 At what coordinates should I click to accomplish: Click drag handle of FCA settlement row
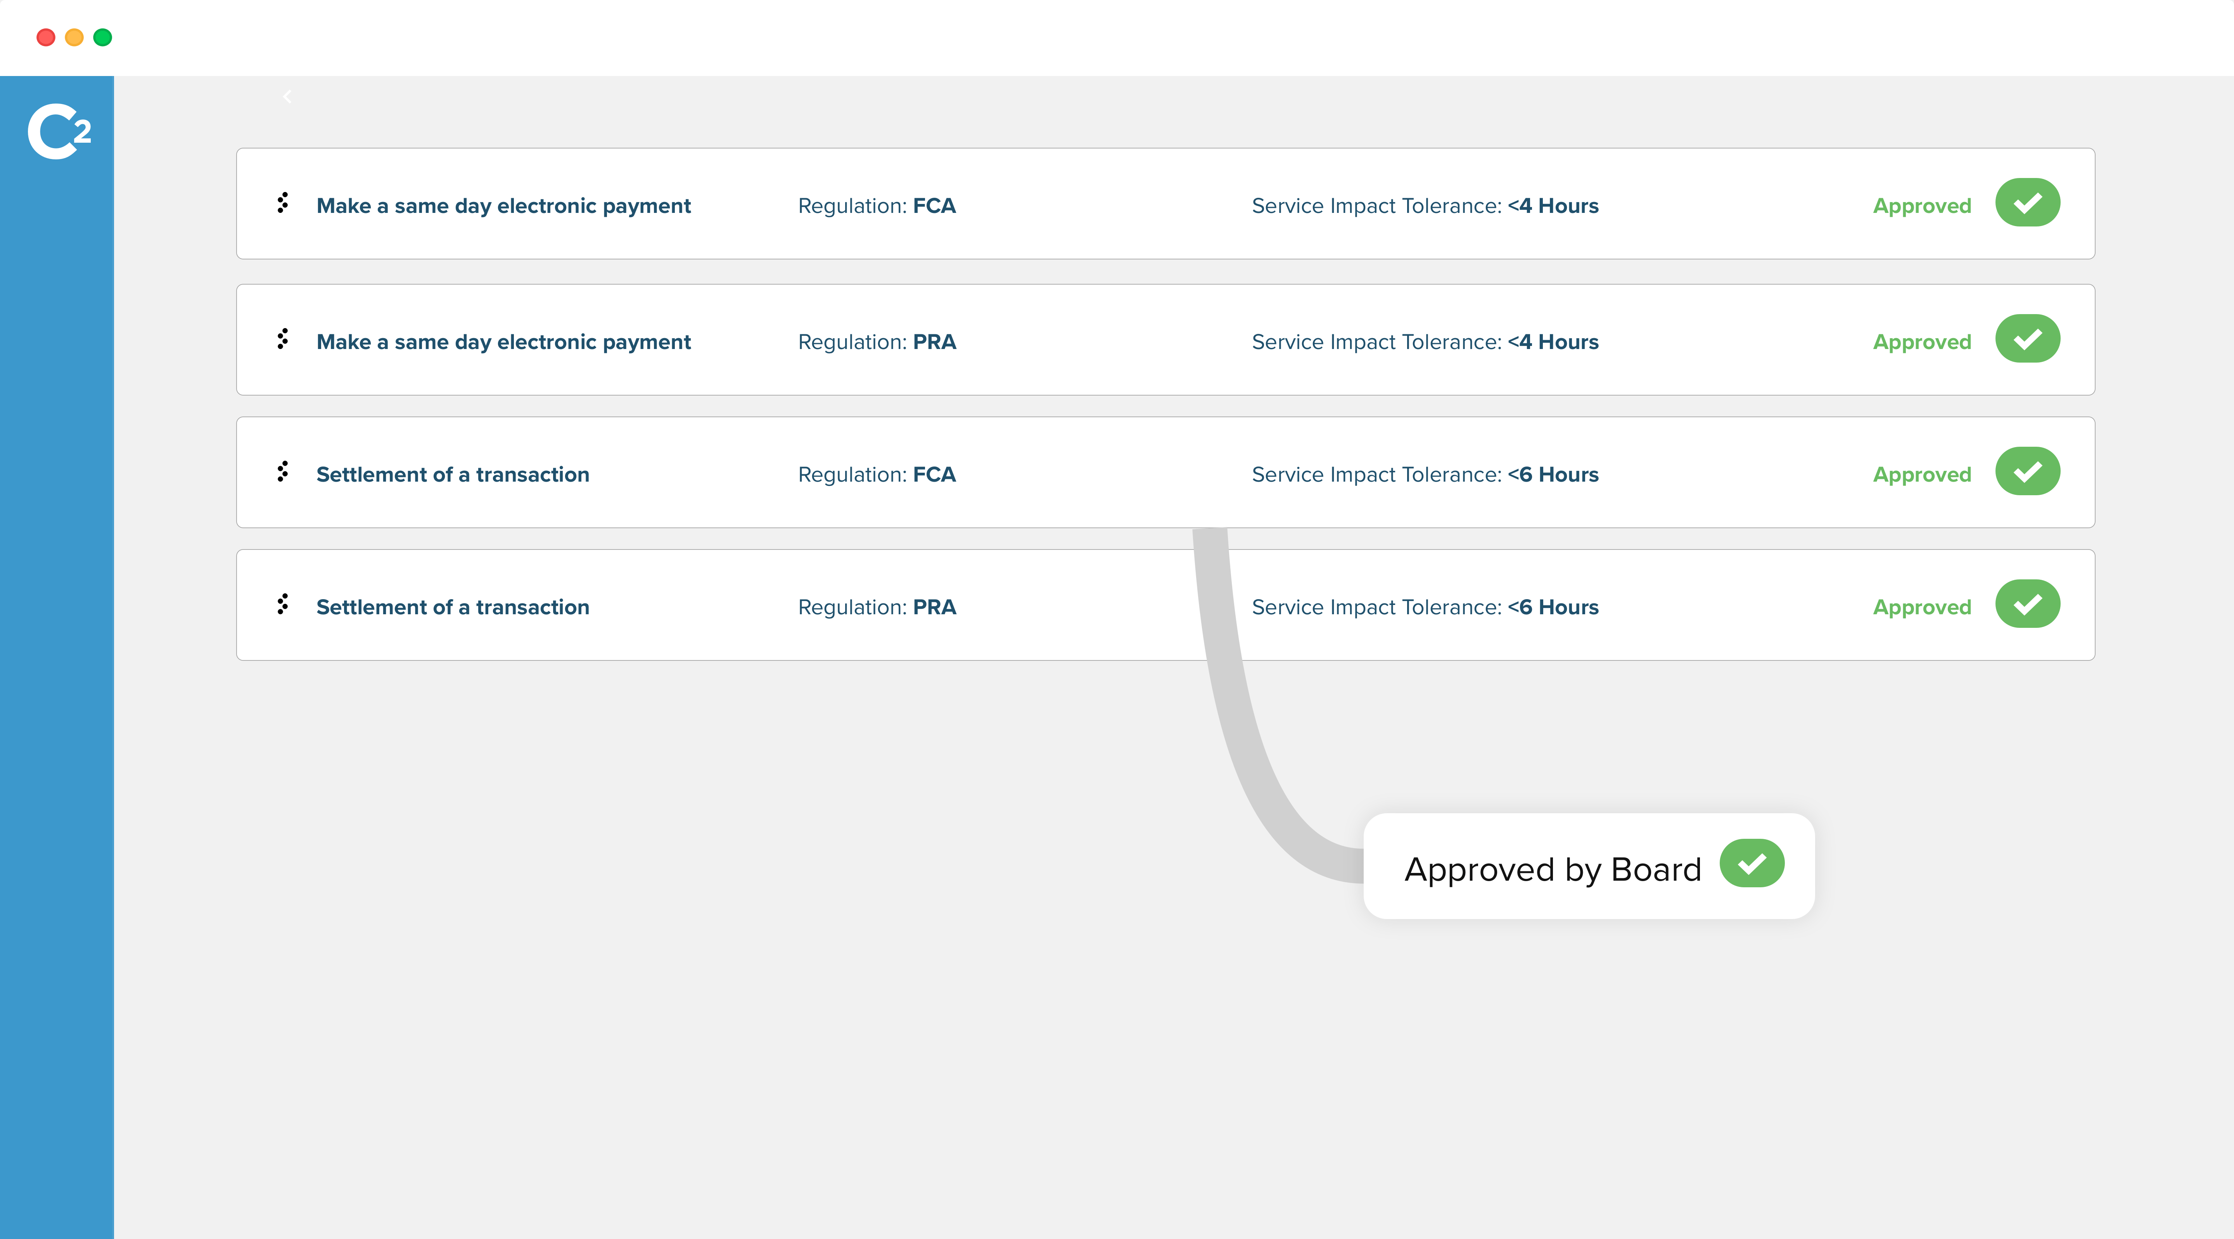[x=283, y=472]
